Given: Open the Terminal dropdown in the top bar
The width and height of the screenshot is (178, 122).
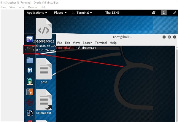Looking at the screenshot, I should (x=82, y=12).
